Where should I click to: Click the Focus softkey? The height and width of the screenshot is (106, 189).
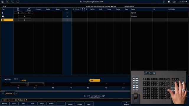pyautogui.click(x=14, y=104)
